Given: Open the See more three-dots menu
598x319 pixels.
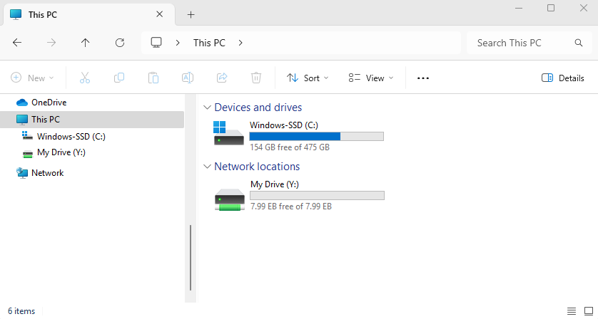Looking at the screenshot, I should click(423, 78).
